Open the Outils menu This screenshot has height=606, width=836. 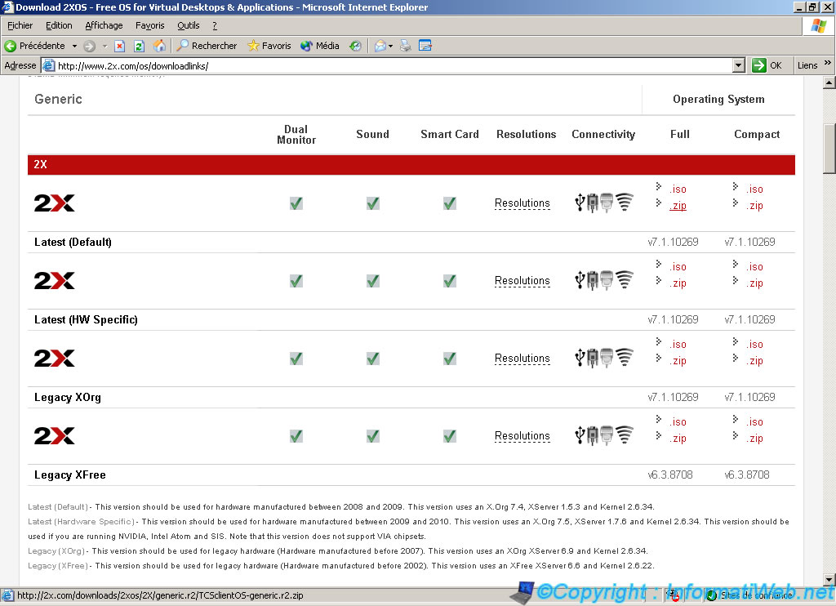pyautogui.click(x=189, y=25)
